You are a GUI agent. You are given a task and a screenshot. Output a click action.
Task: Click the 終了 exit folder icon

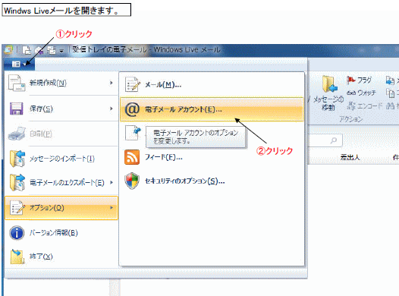tap(17, 257)
